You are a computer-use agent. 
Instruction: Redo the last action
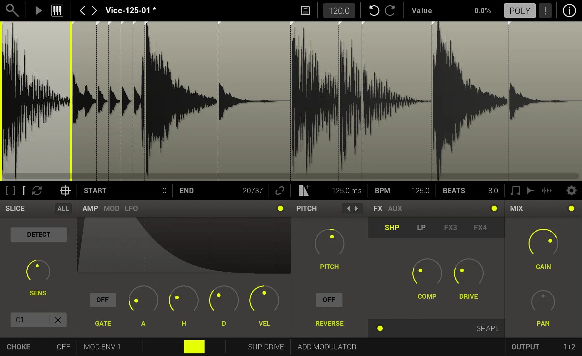click(x=390, y=11)
